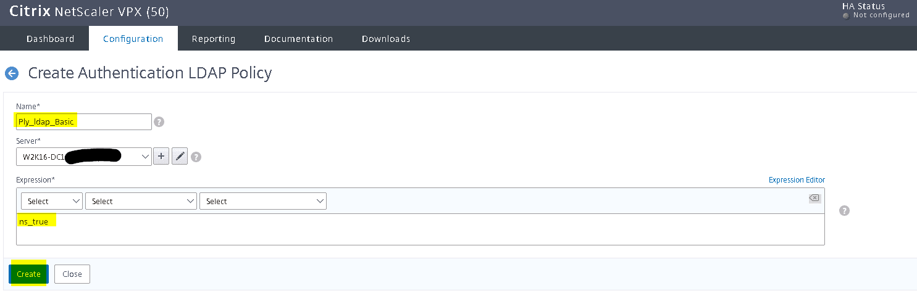The width and height of the screenshot is (917, 304).
Task: Add a new LDAP server with plus icon
Action: click(x=161, y=157)
